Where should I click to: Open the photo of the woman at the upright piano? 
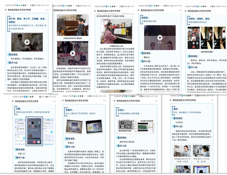[x=72, y=25]
